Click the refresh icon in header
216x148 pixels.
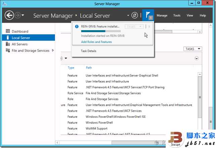(134, 15)
